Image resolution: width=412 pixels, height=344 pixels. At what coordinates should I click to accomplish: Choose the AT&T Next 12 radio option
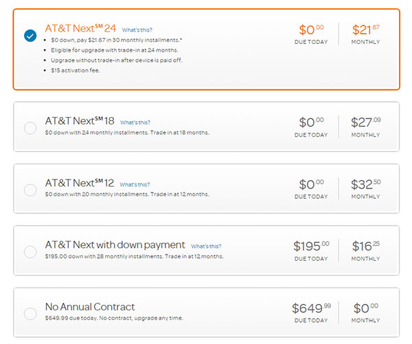30,190
